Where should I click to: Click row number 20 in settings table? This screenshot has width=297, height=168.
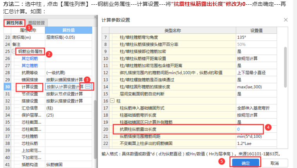[x=105, y=129]
